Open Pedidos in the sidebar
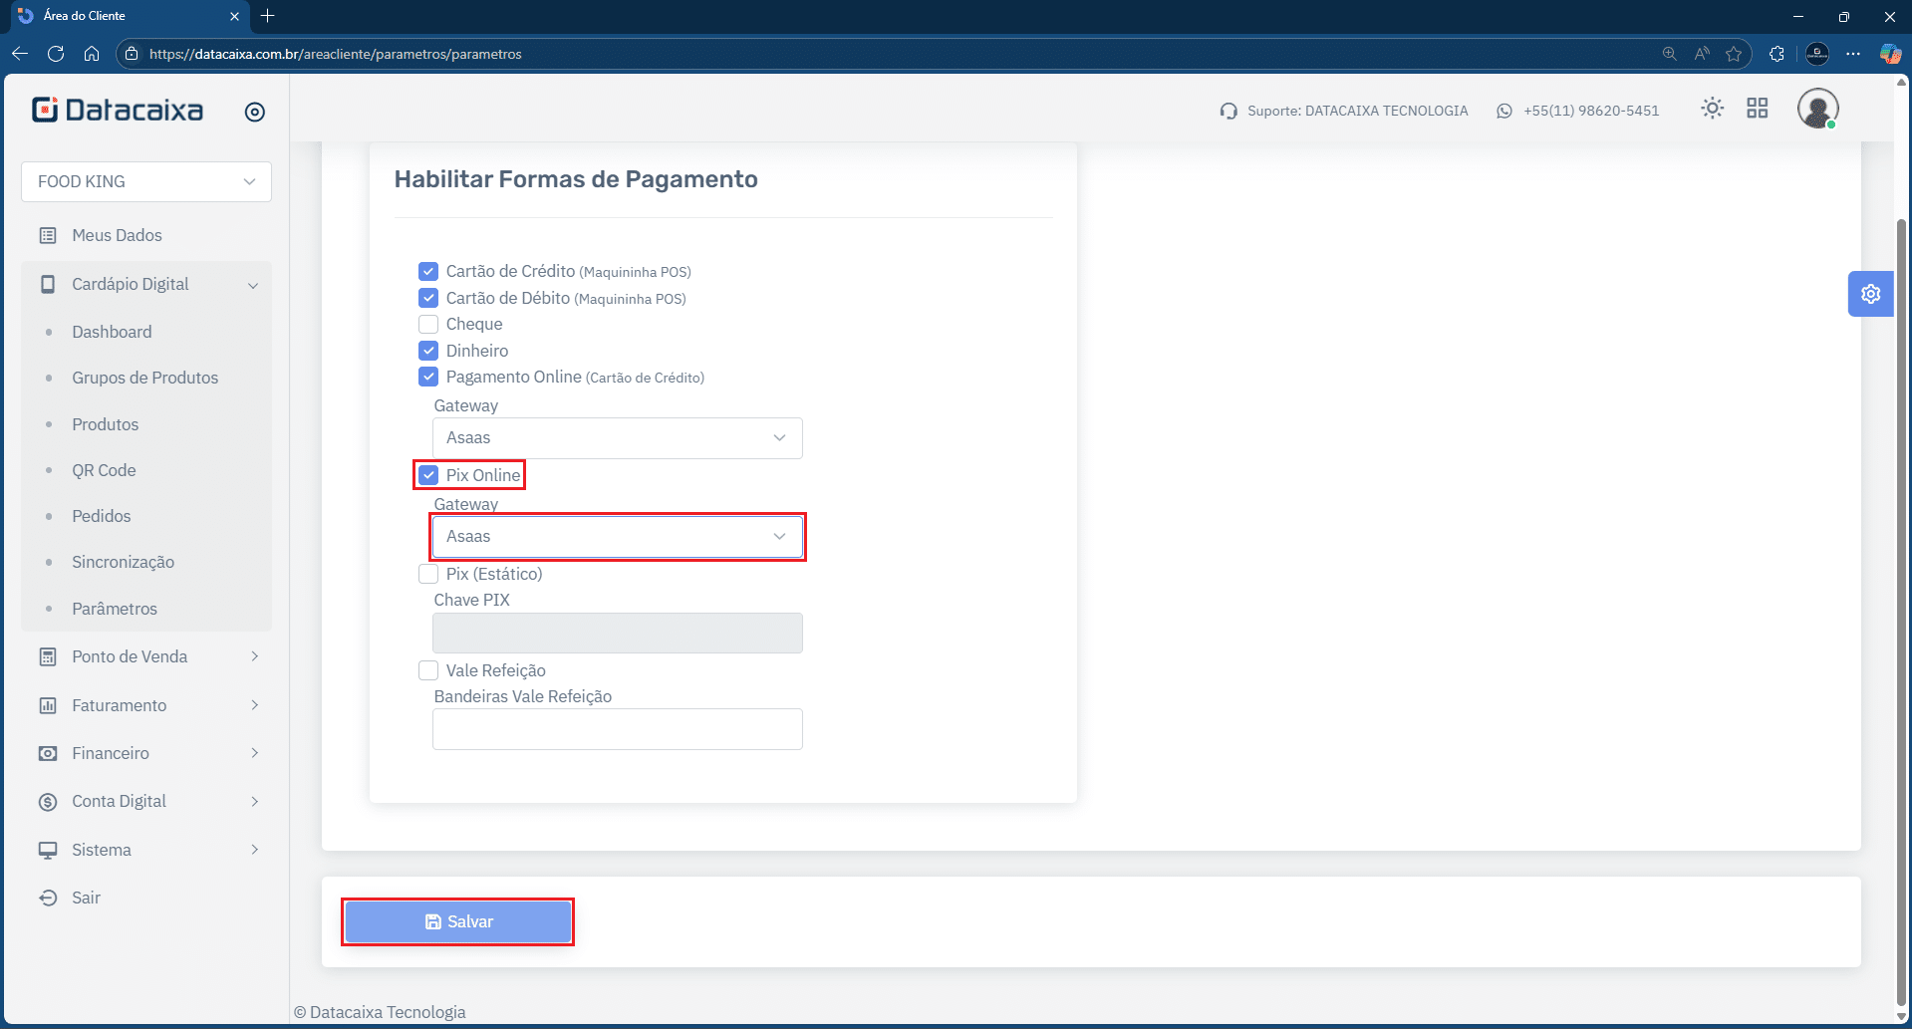Viewport: 1912px width, 1029px height. click(102, 516)
